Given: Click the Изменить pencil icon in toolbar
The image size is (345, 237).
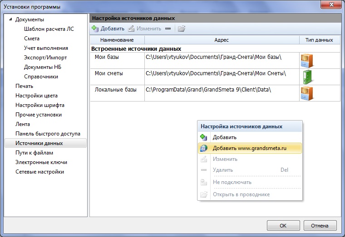Looking at the screenshot, I should click(x=131, y=29).
